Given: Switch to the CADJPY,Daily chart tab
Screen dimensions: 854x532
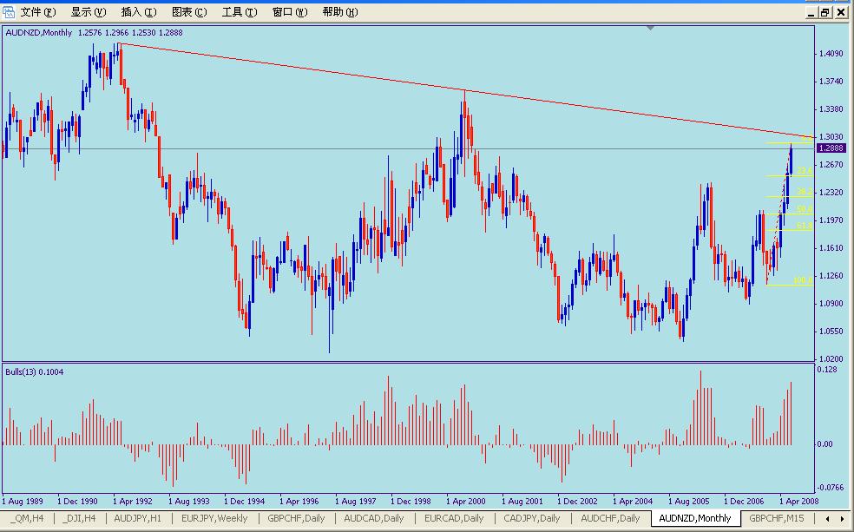Looking at the screenshot, I should point(531,518).
